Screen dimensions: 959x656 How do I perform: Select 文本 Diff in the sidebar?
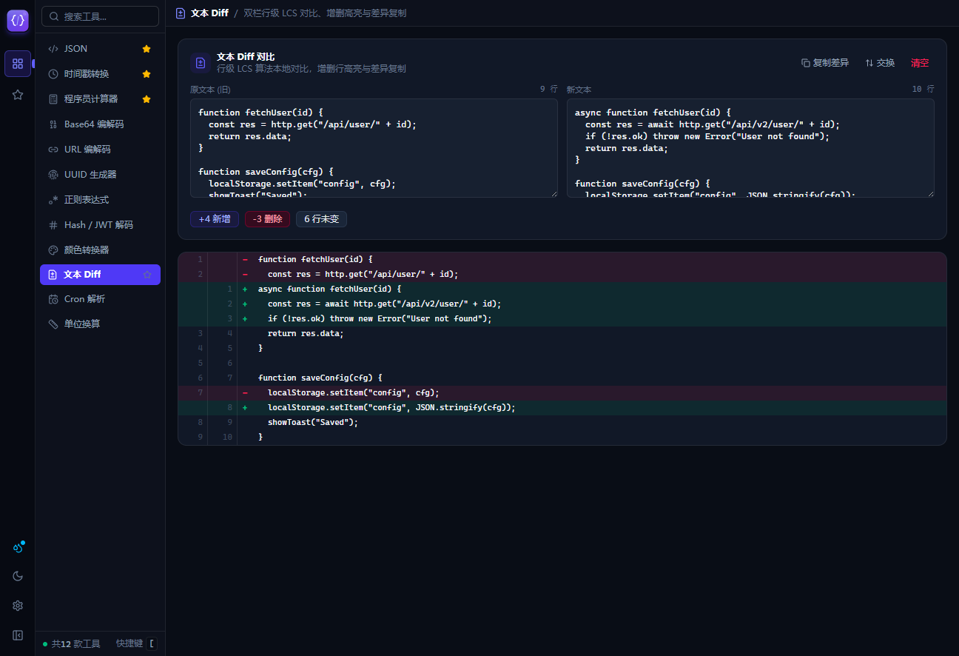(x=100, y=275)
